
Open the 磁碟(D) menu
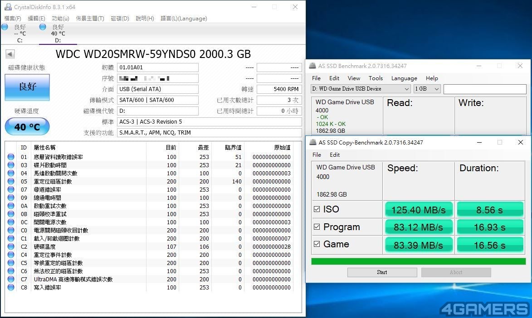pyautogui.click(x=120, y=18)
